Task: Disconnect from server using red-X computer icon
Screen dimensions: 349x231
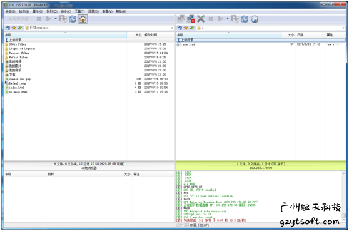Action: point(191,19)
